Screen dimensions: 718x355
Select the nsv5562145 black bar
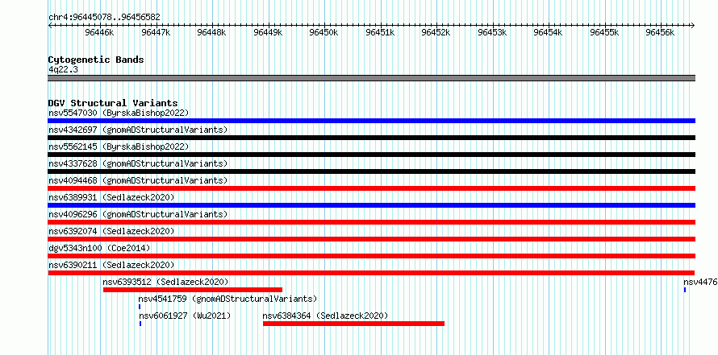click(371, 155)
